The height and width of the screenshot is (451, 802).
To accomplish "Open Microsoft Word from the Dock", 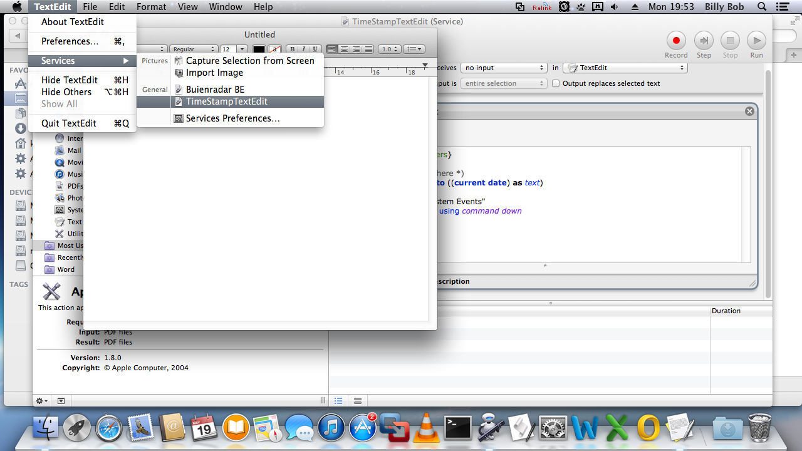I will coord(585,429).
